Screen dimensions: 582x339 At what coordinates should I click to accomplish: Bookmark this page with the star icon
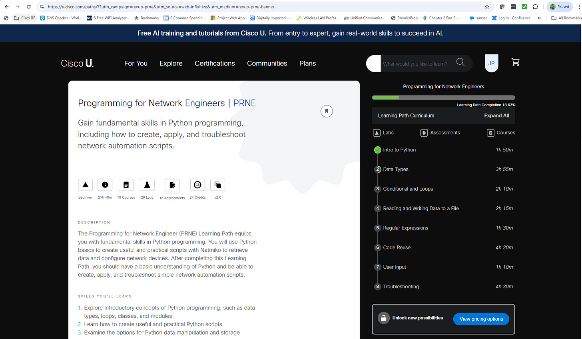point(487,7)
